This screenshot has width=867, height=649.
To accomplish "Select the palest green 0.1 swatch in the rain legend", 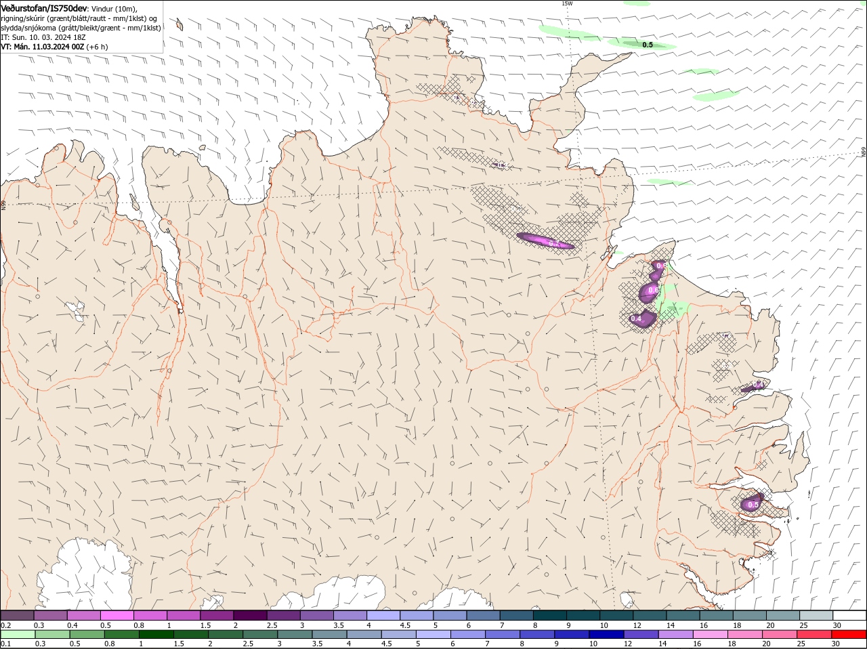I will click(18, 634).
